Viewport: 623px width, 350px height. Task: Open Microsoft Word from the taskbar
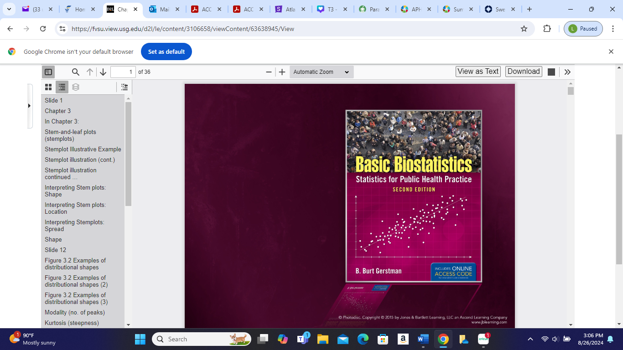point(423,339)
